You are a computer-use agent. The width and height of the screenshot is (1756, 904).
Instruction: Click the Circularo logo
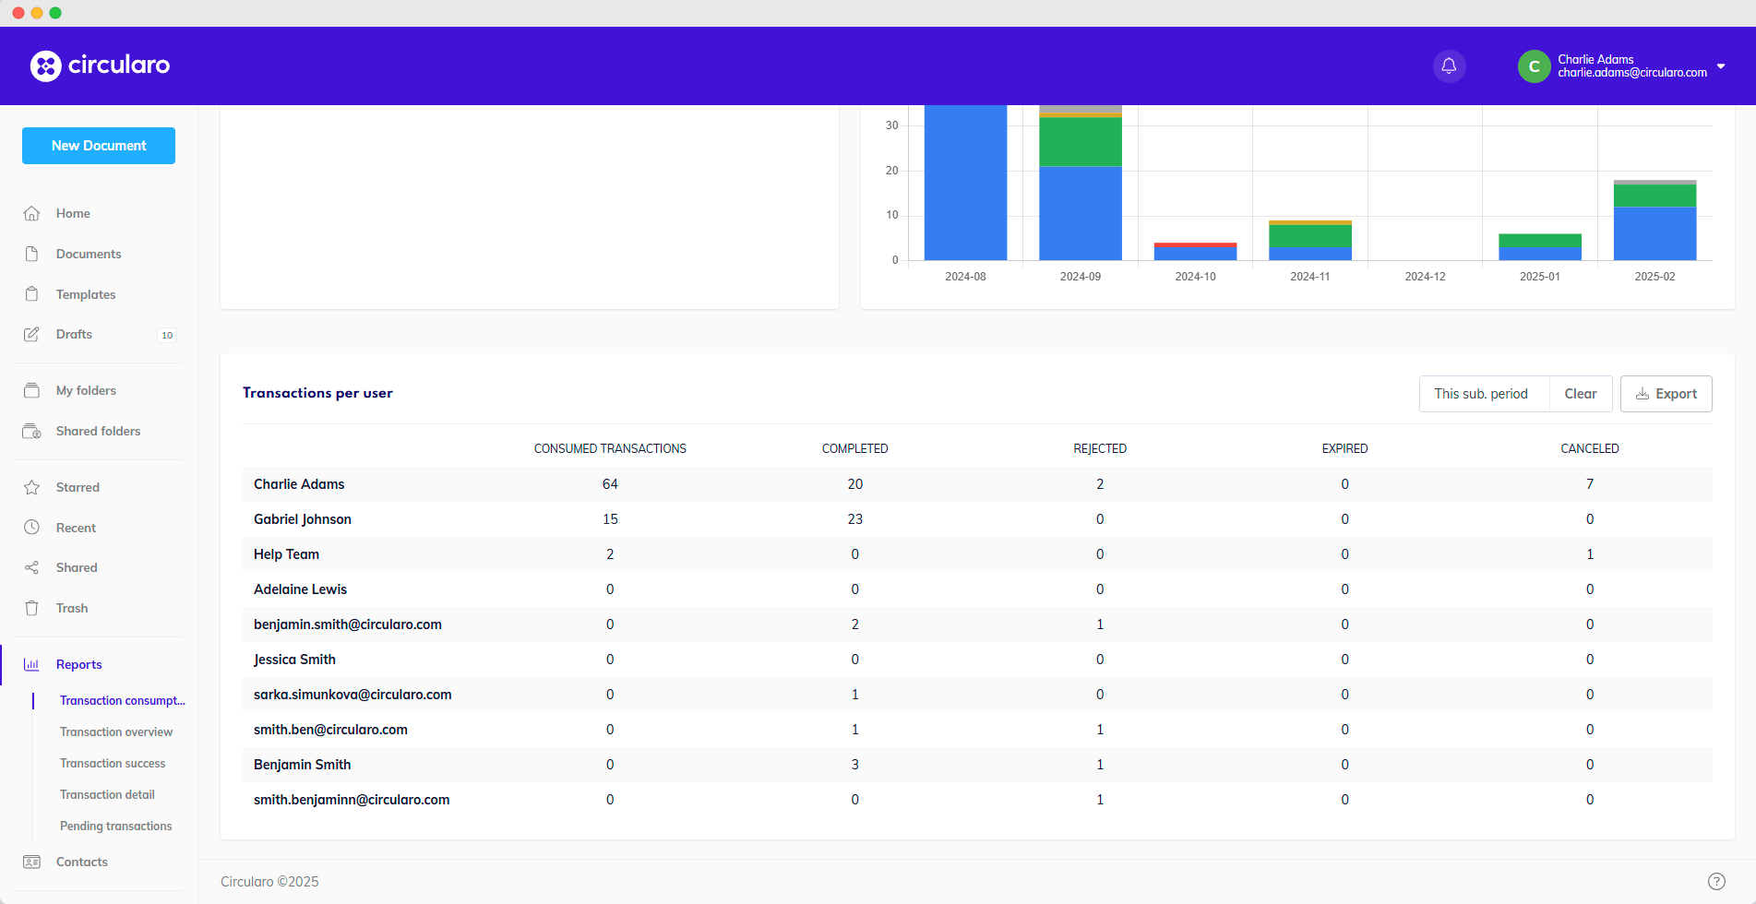click(x=100, y=65)
